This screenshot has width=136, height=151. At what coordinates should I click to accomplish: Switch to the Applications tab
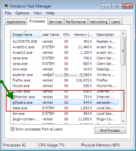(16, 22)
